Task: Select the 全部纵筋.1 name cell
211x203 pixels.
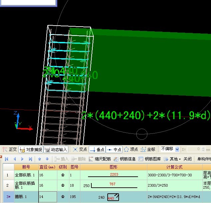Action: (26, 175)
